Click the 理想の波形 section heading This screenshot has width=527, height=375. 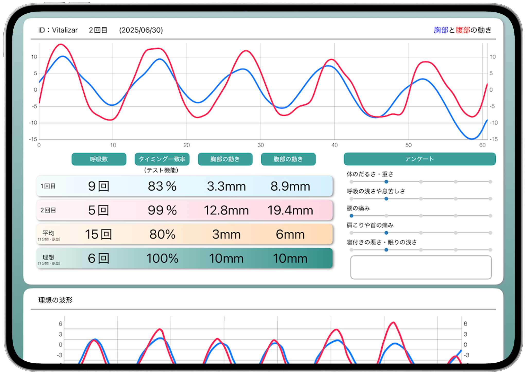[55, 300]
